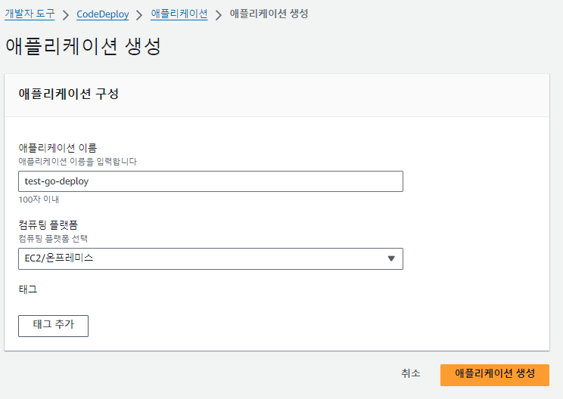563x399 pixels.
Task: Click the chevron after 애플리케이션 breadcrumb link
Action: [x=219, y=14]
